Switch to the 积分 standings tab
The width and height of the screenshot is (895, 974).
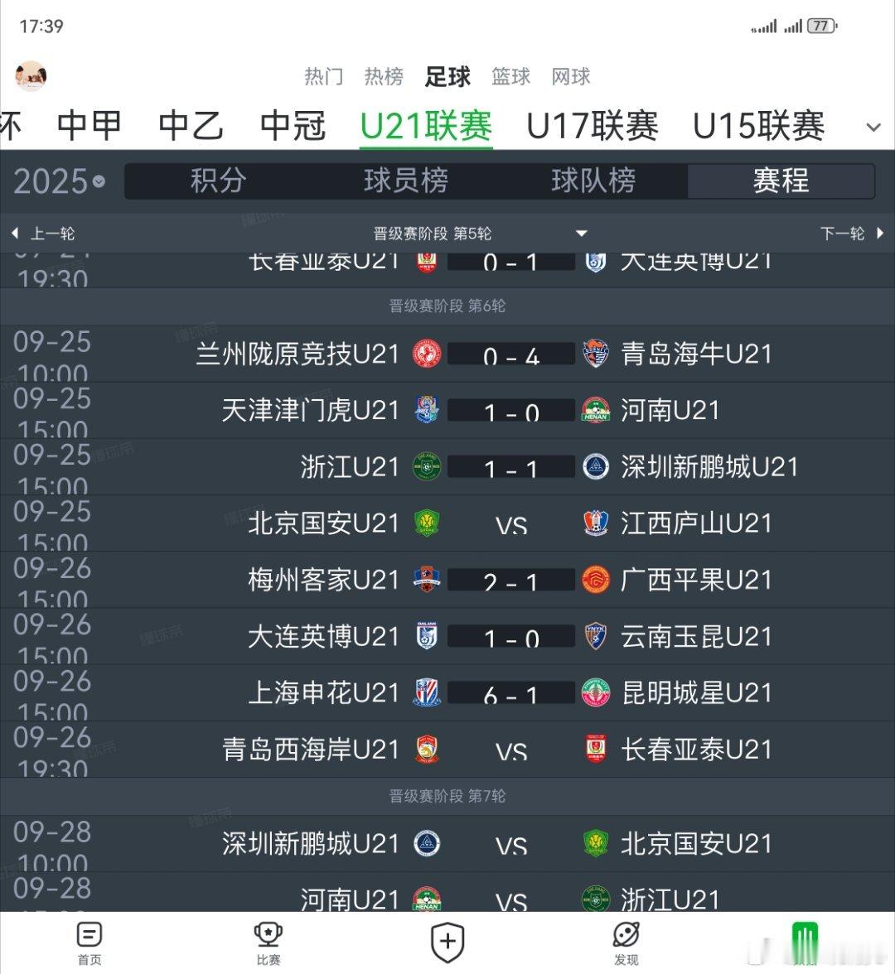tap(218, 181)
